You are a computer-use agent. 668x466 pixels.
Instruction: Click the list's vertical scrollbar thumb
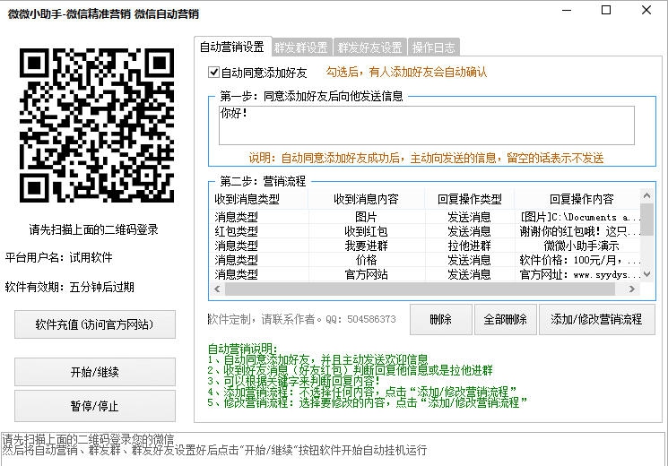[x=647, y=220]
